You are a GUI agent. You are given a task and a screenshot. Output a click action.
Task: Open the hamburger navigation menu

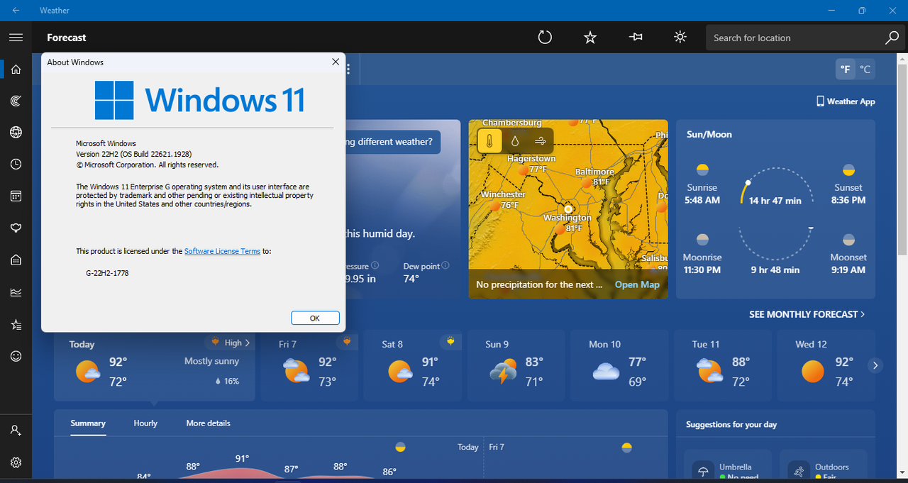[16, 38]
